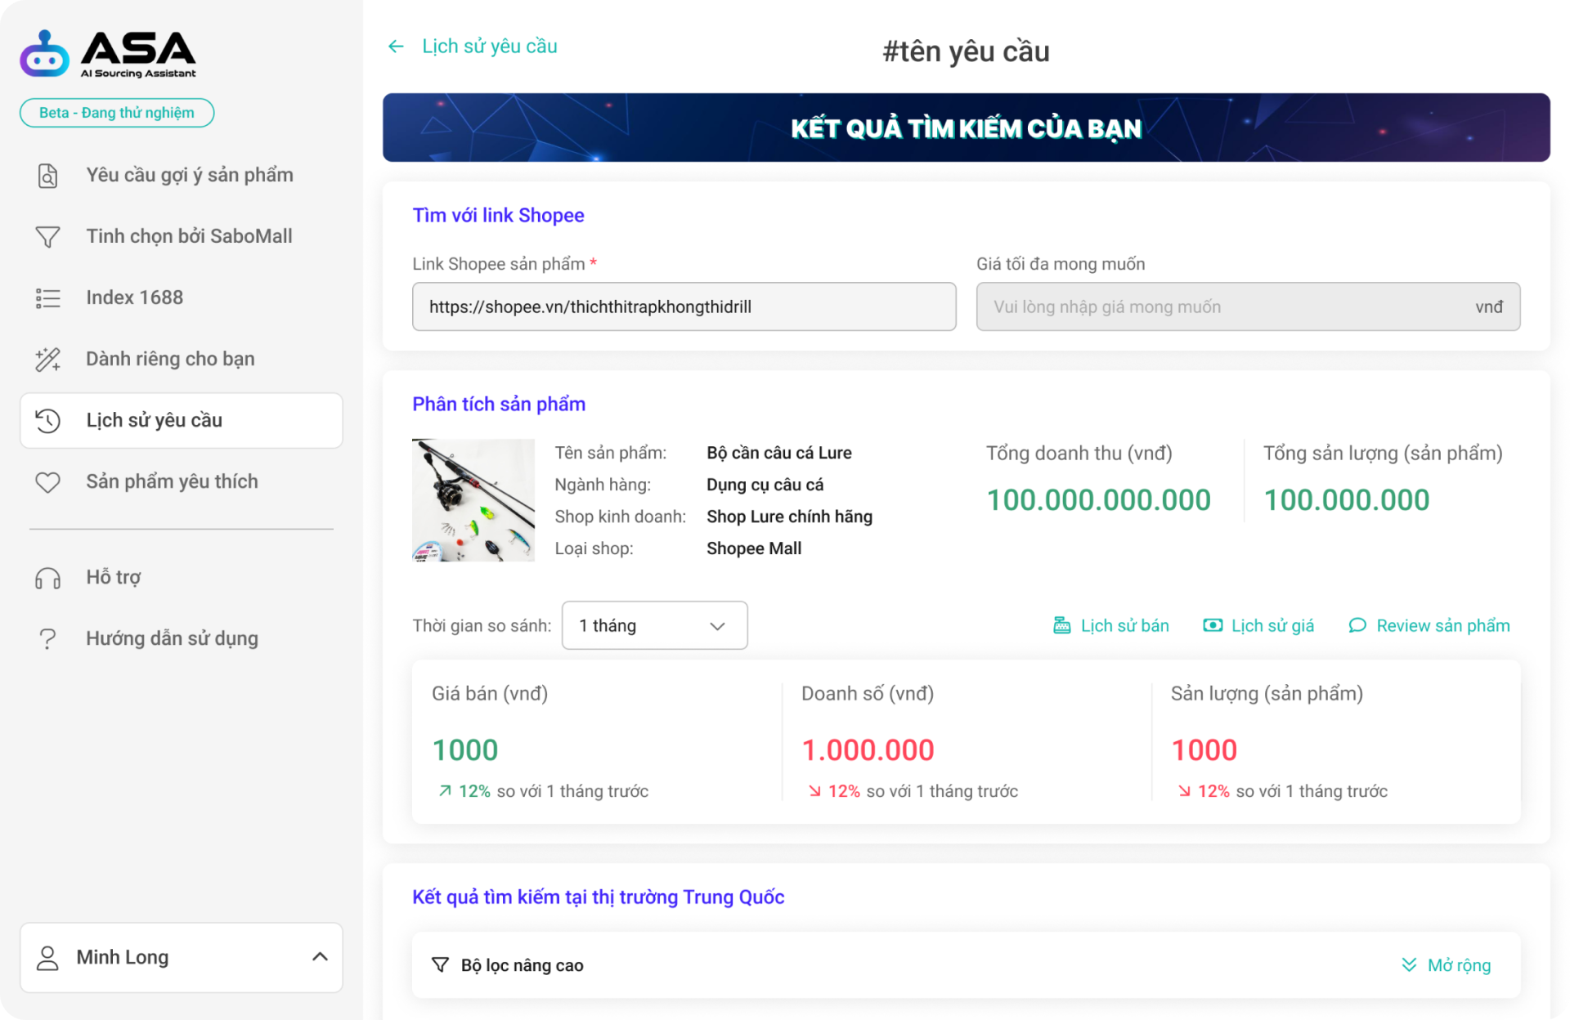The height and width of the screenshot is (1020, 1570).
Task: Click the back arrow next to Lịch sử yêu cầu
Action: pos(396,47)
